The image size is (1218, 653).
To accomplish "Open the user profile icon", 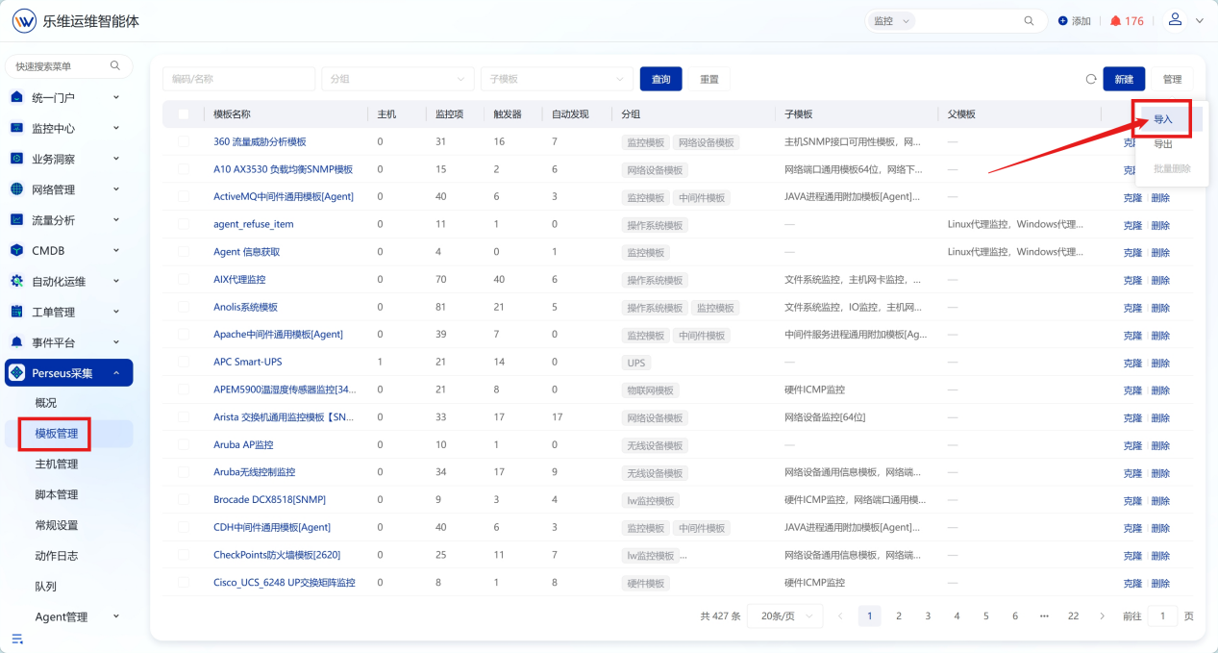I will tap(1175, 19).
